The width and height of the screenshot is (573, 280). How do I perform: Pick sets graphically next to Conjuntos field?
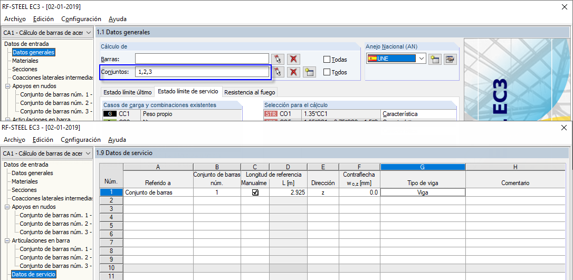click(278, 72)
